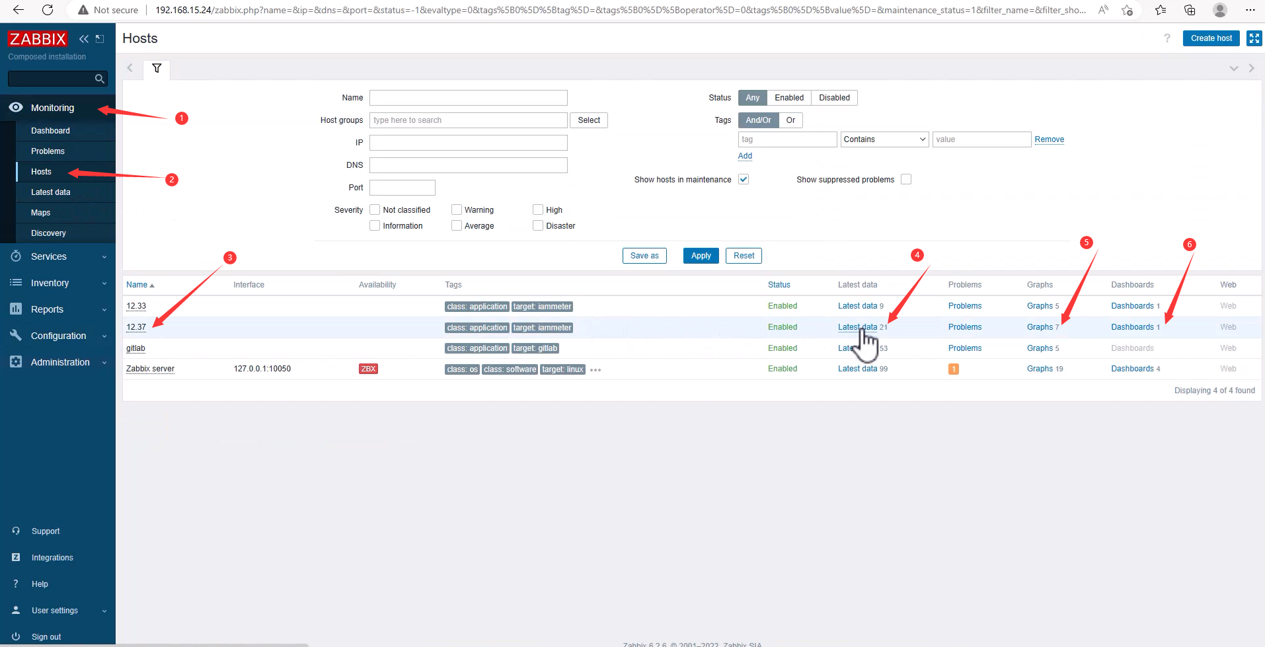
Task: Enable Show suppressed problems checkbox
Action: click(x=906, y=179)
